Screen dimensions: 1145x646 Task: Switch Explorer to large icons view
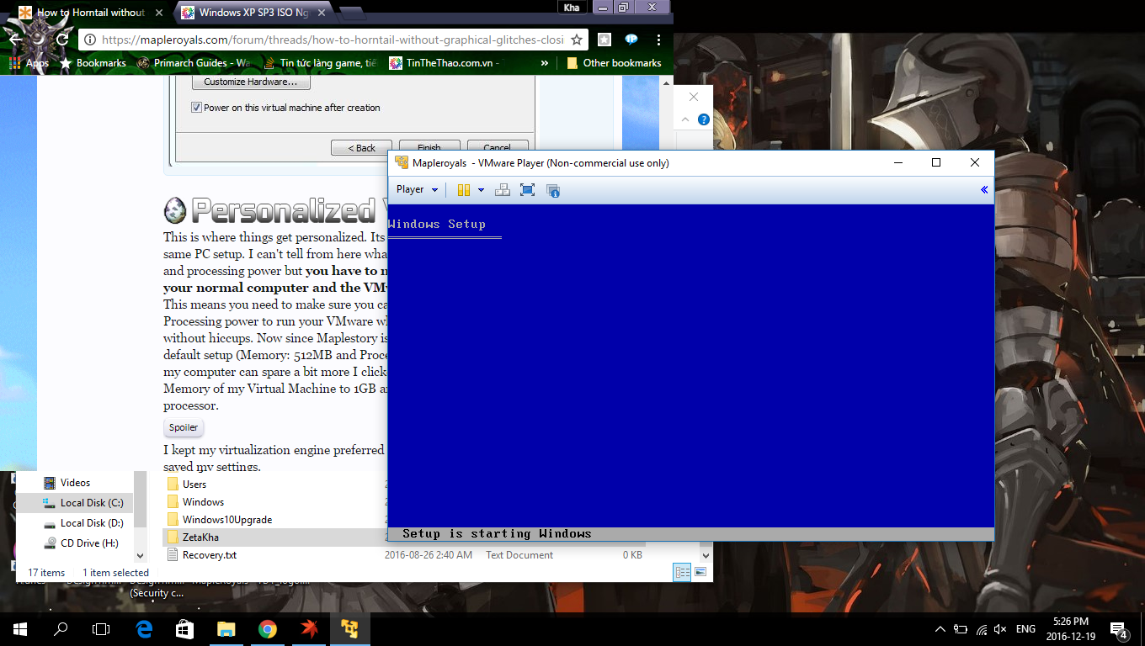(x=700, y=573)
